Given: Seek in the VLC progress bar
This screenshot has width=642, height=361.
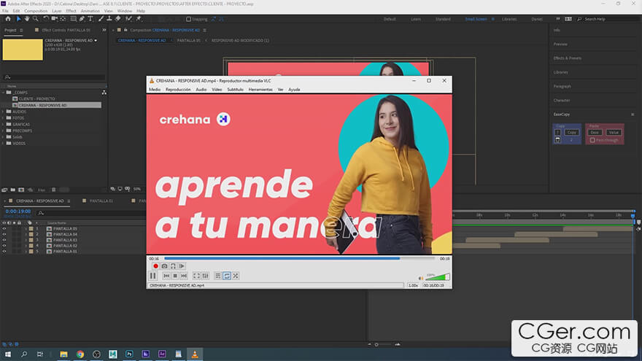Looking at the screenshot, I should tap(299, 259).
